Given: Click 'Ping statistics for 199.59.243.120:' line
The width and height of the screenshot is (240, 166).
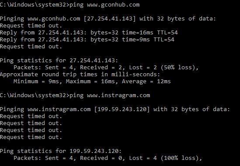Looking at the screenshot, I should point(61,151).
